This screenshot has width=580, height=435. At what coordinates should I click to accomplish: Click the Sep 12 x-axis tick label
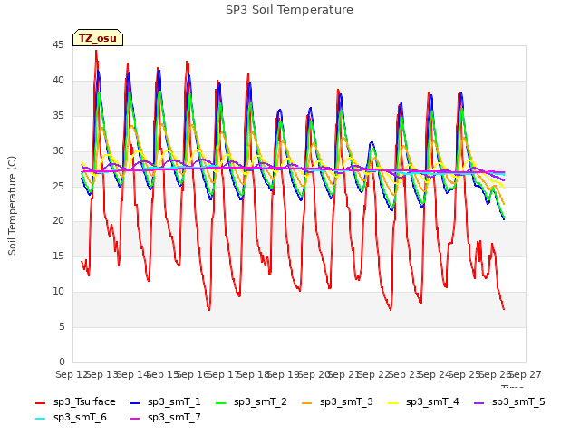click(x=72, y=374)
